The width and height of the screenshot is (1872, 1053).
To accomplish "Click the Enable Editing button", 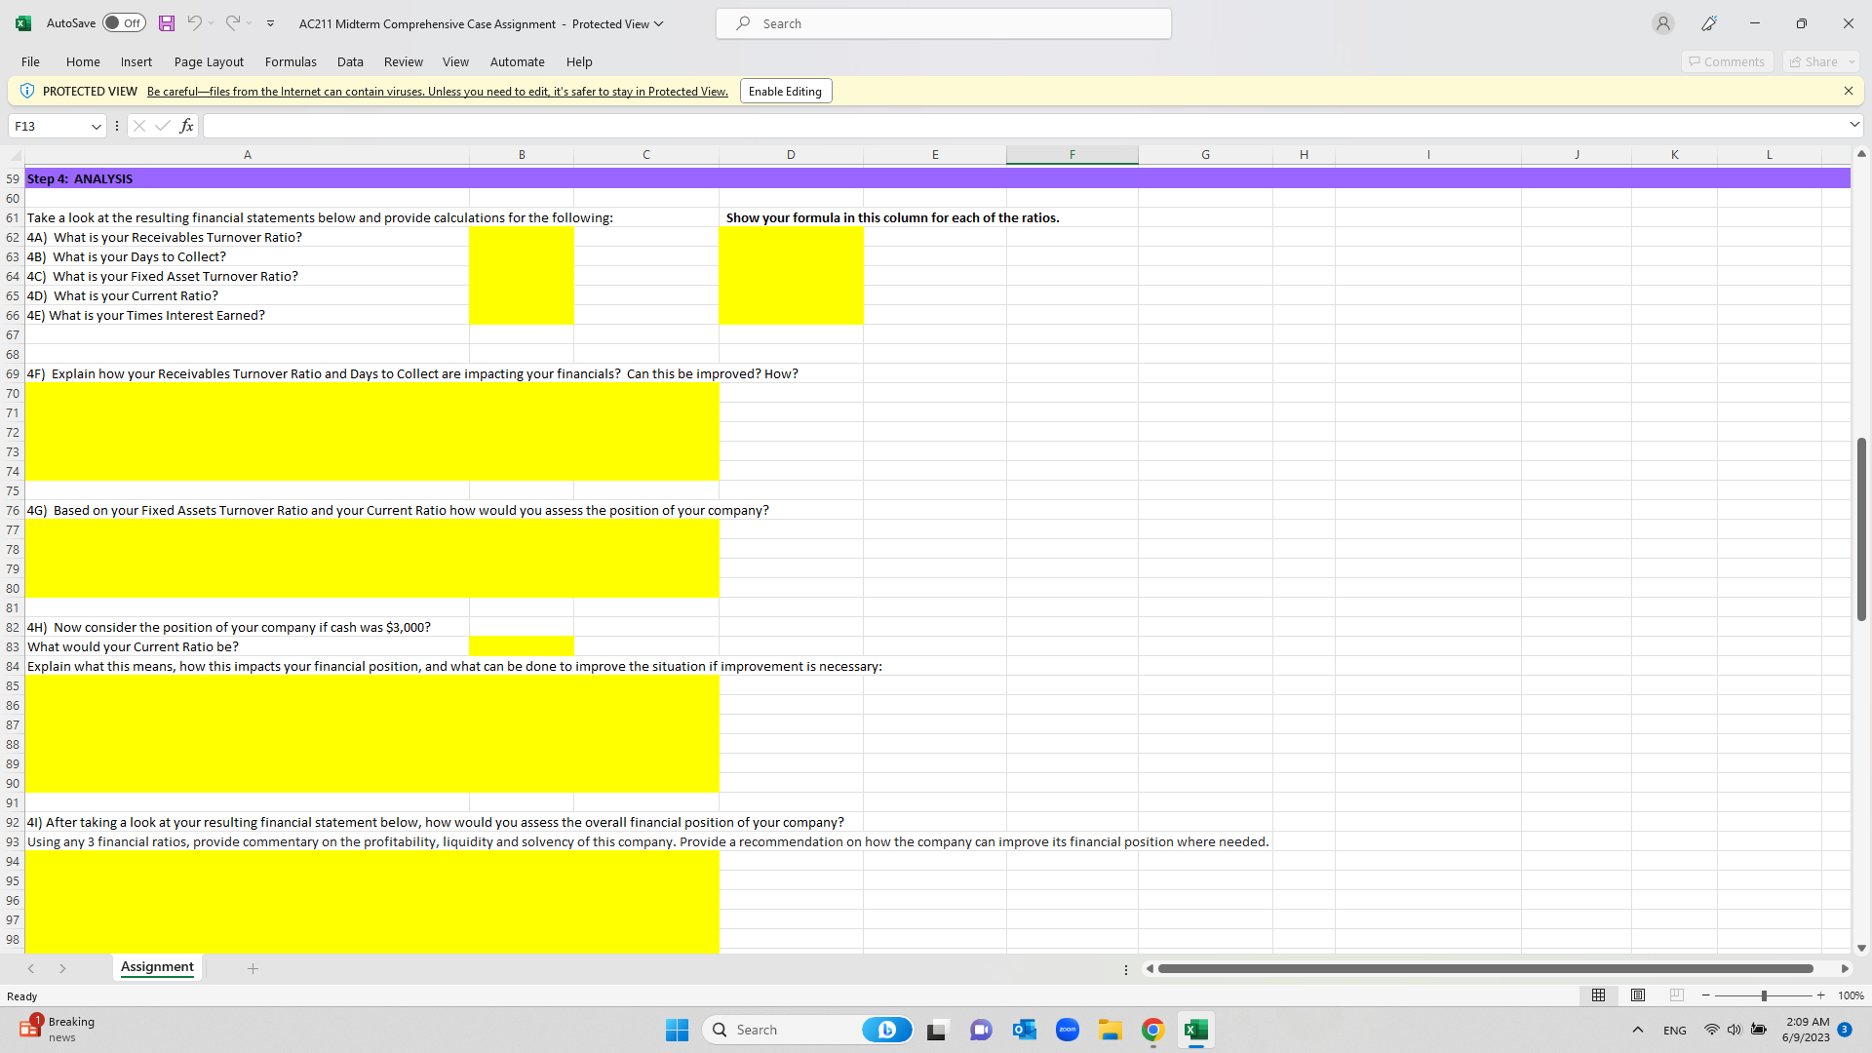I will 785,92.
